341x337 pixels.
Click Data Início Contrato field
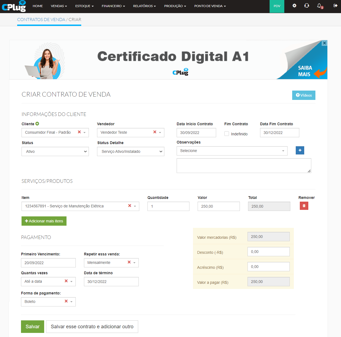click(196, 133)
